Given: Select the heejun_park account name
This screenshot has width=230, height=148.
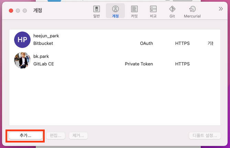Looking at the screenshot, I should point(46,36).
